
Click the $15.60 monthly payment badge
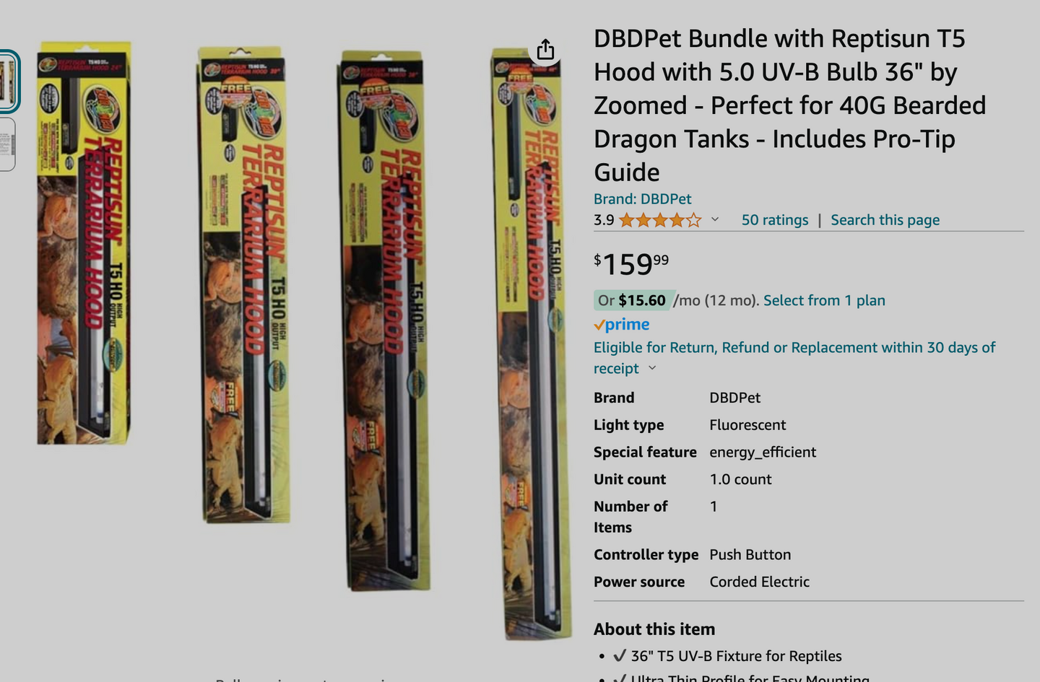tap(634, 300)
